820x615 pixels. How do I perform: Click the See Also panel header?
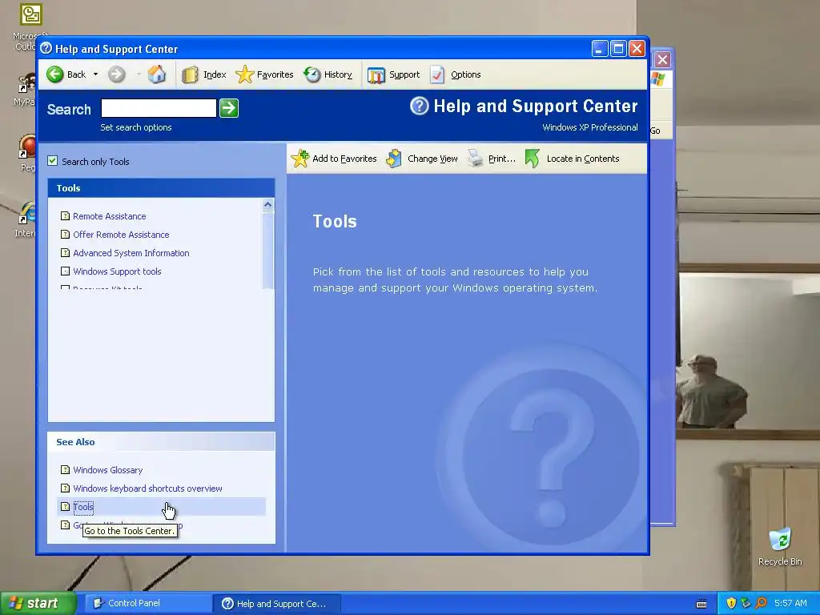(x=161, y=441)
